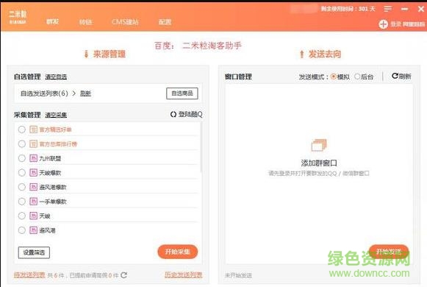
Task: Click the refresh icon next to 刷新 in 窗口管理
Action: click(x=395, y=76)
